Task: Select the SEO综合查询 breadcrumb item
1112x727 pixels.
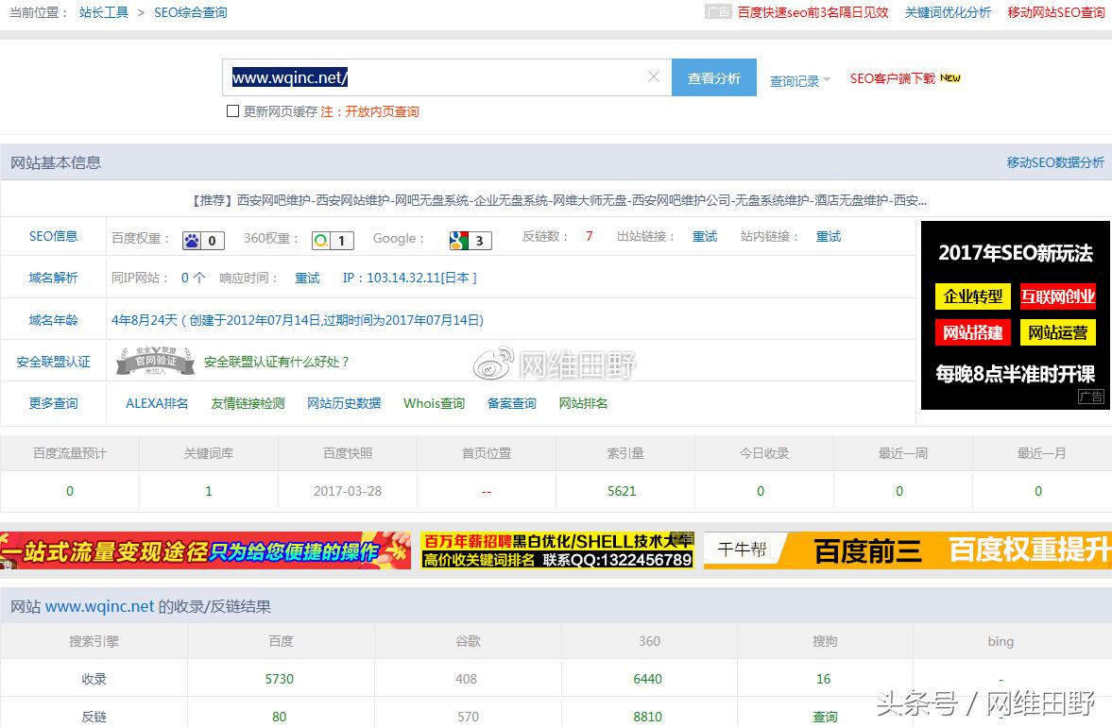Action: pyautogui.click(x=190, y=12)
